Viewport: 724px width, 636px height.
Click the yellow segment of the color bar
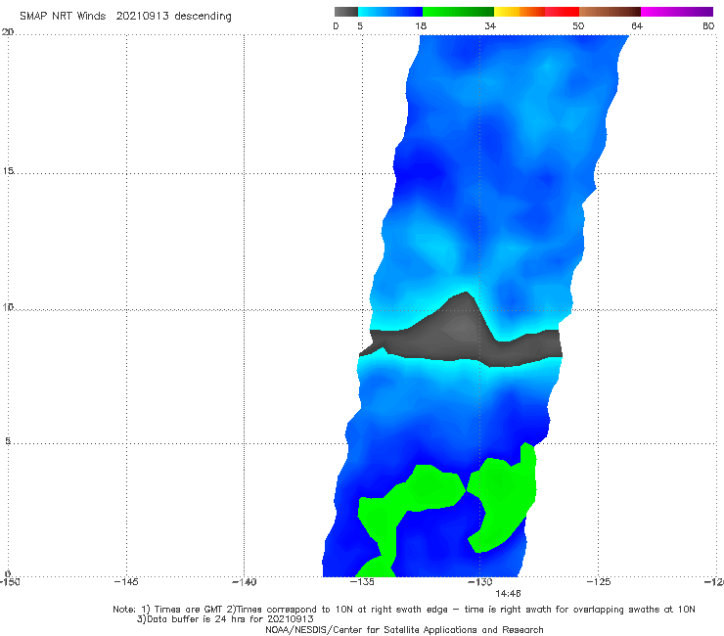coord(507,12)
